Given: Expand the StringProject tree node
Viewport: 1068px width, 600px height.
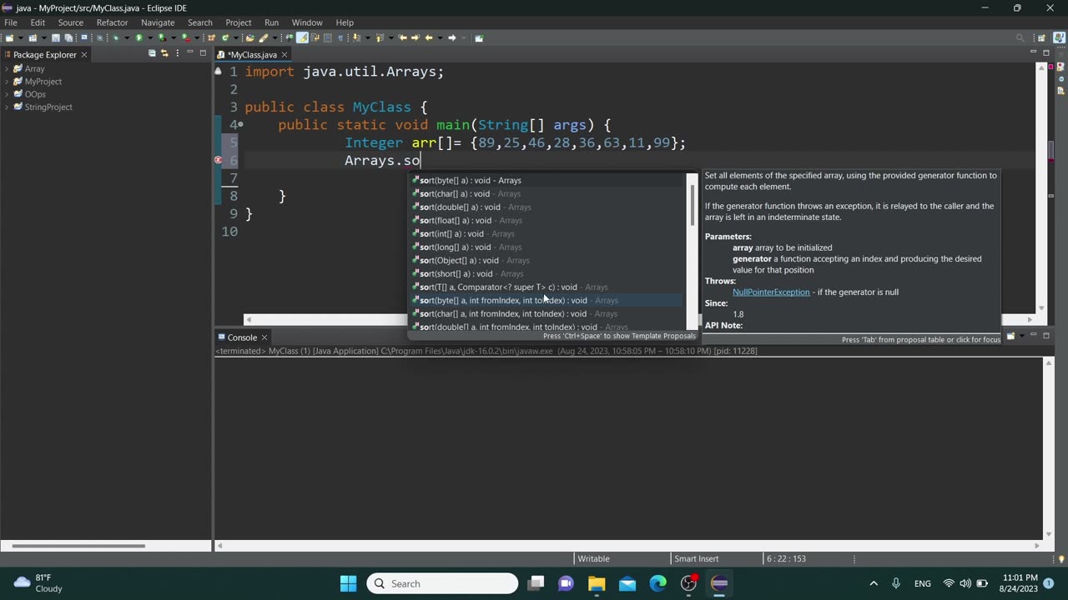Looking at the screenshot, I should [x=7, y=107].
